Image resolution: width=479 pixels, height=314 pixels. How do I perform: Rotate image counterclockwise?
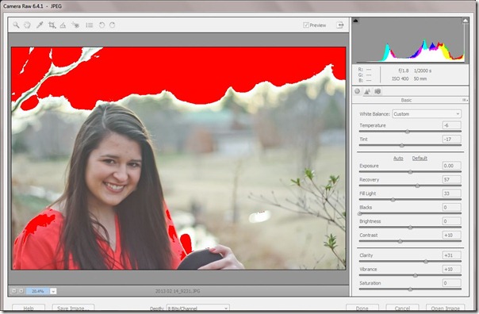click(x=102, y=25)
